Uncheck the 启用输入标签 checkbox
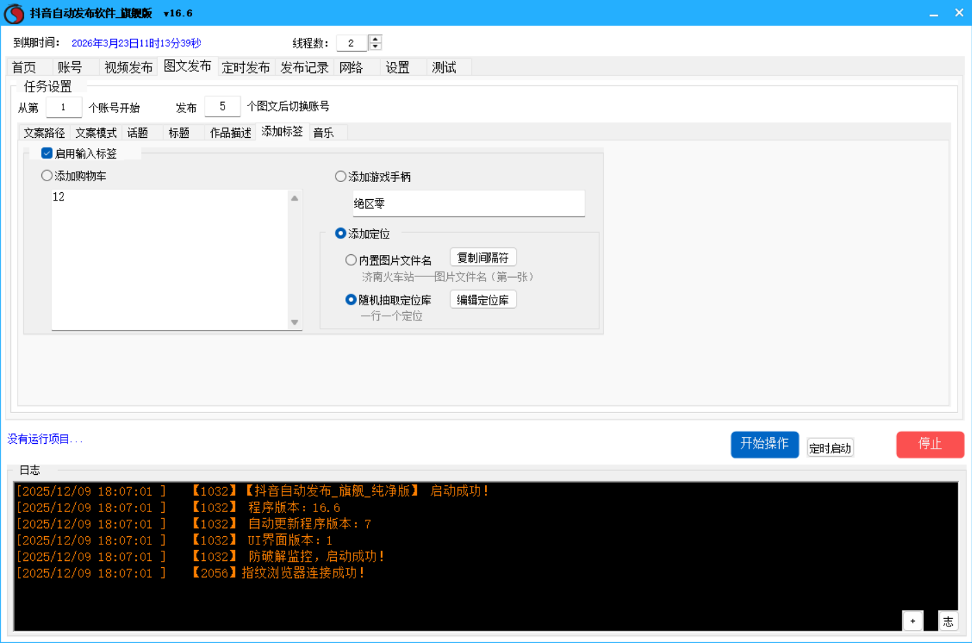The image size is (972, 643). [x=47, y=153]
